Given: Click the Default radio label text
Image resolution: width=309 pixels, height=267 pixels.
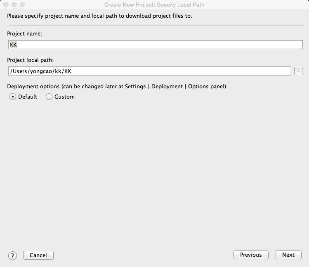Looking at the screenshot, I should click(x=28, y=97).
